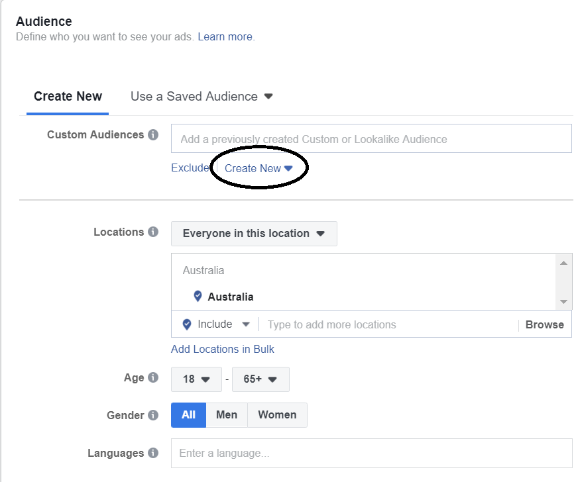Open the maximum age 65+ dropdown

260,379
